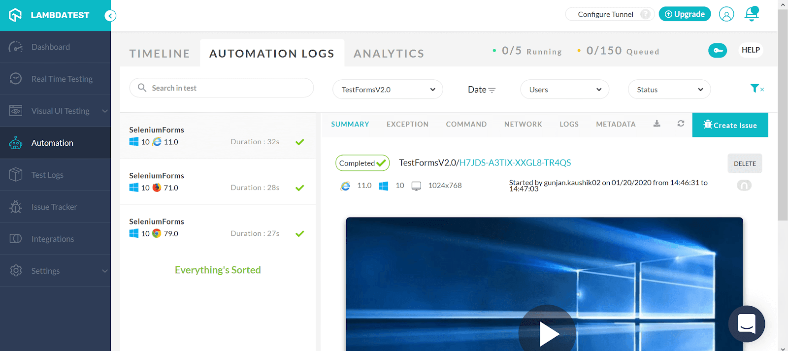Open the H7JDS-A3TIX-XXGL8-TR4QS test link
The image size is (788, 351).
point(515,163)
